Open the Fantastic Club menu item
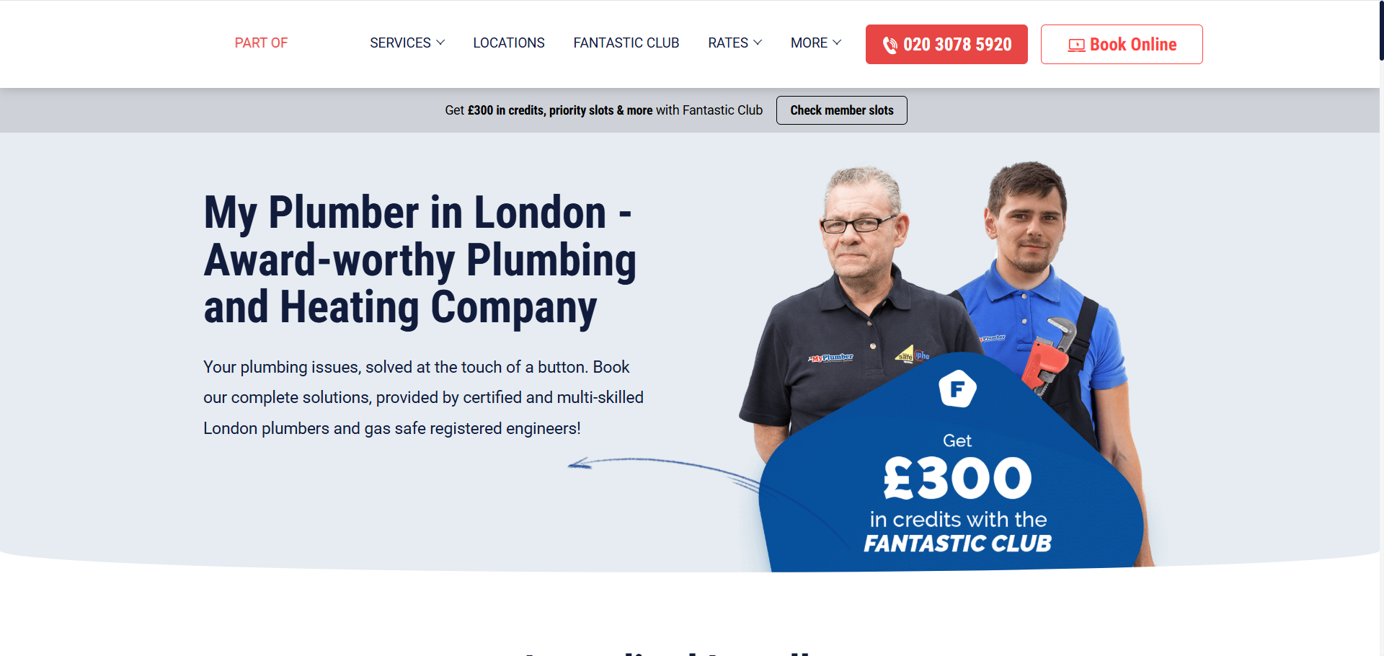Screen dimensions: 1384x656 pyautogui.click(x=626, y=43)
